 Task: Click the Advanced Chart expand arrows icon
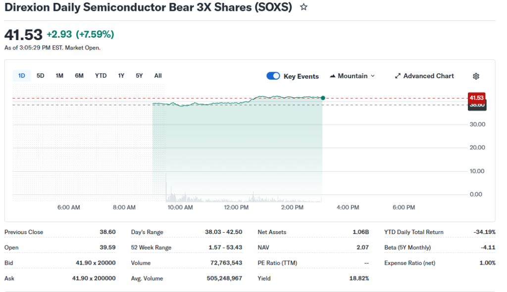click(398, 76)
